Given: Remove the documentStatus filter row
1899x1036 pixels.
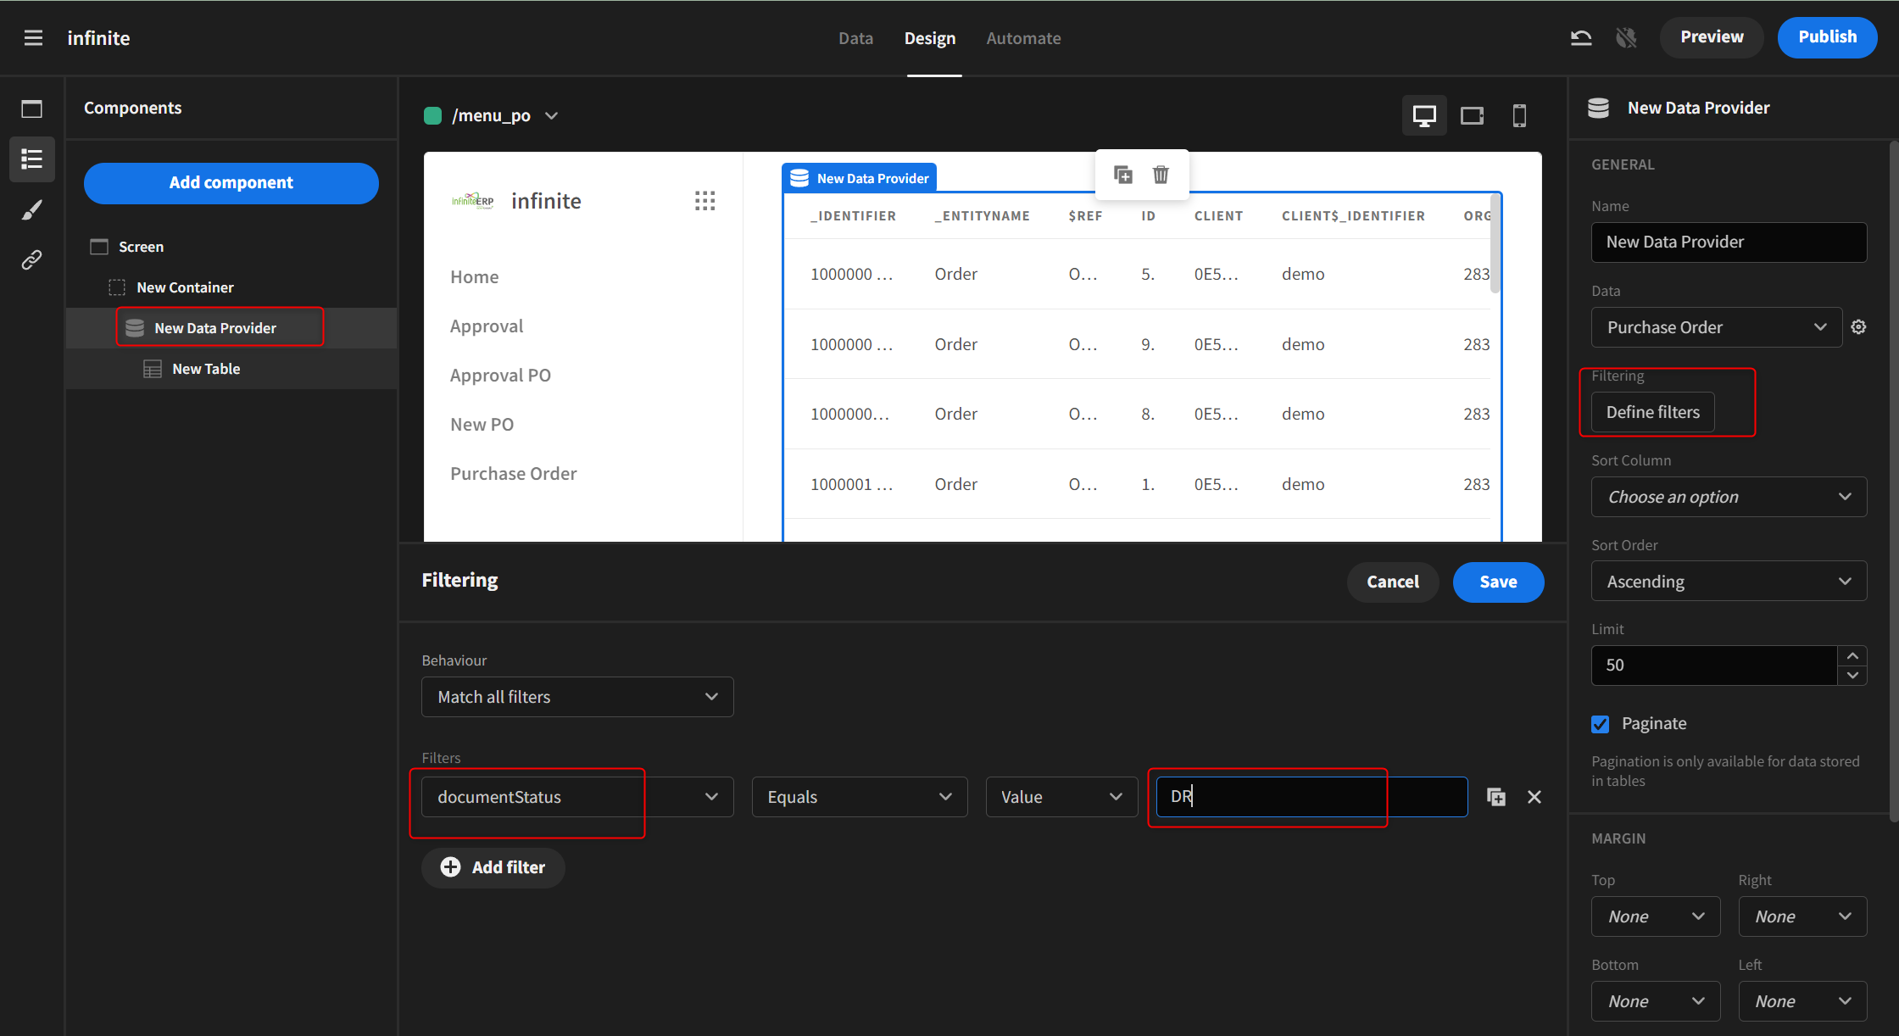Looking at the screenshot, I should click(x=1534, y=797).
